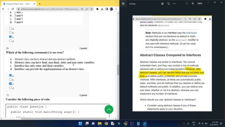Click the Photos app home icon
225x127 pixels.
coord(123,4)
